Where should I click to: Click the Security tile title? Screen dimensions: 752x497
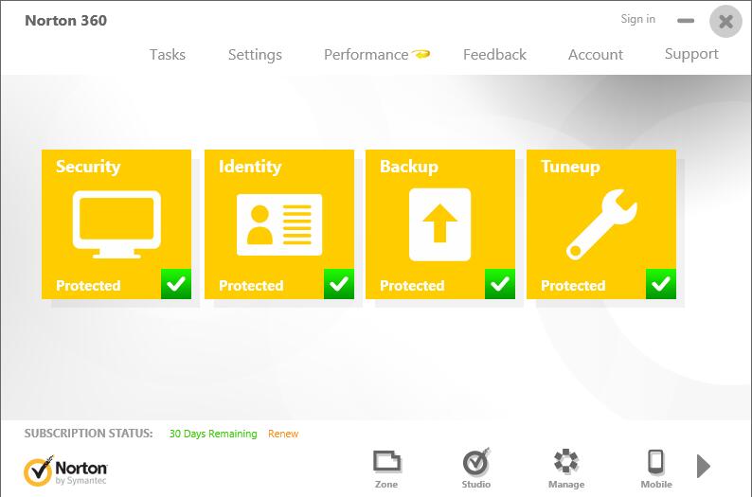[88, 167]
